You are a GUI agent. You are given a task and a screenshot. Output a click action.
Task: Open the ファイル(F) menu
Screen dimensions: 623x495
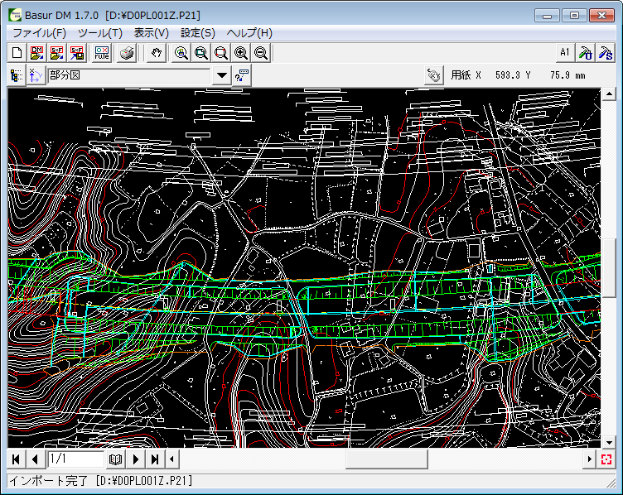tap(39, 33)
